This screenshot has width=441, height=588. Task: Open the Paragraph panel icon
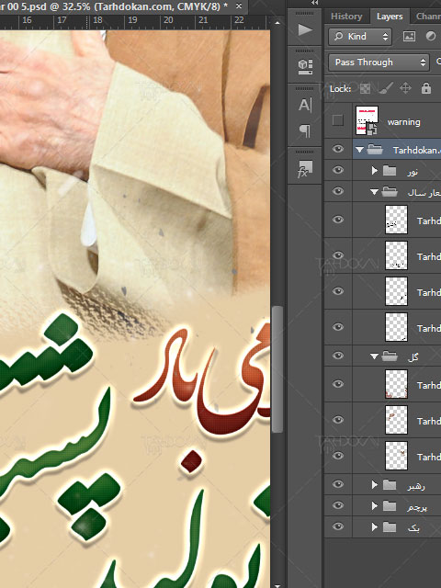coord(305,130)
